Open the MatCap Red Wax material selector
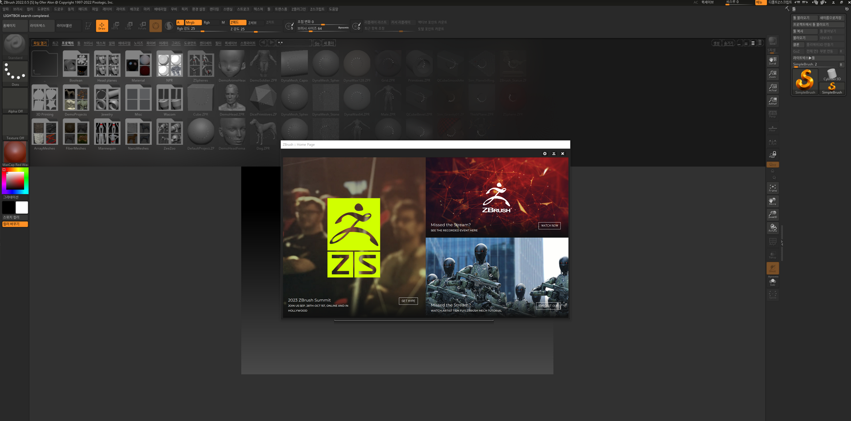Image resolution: width=851 pixels, height=421 pixels. coord(15,154)
